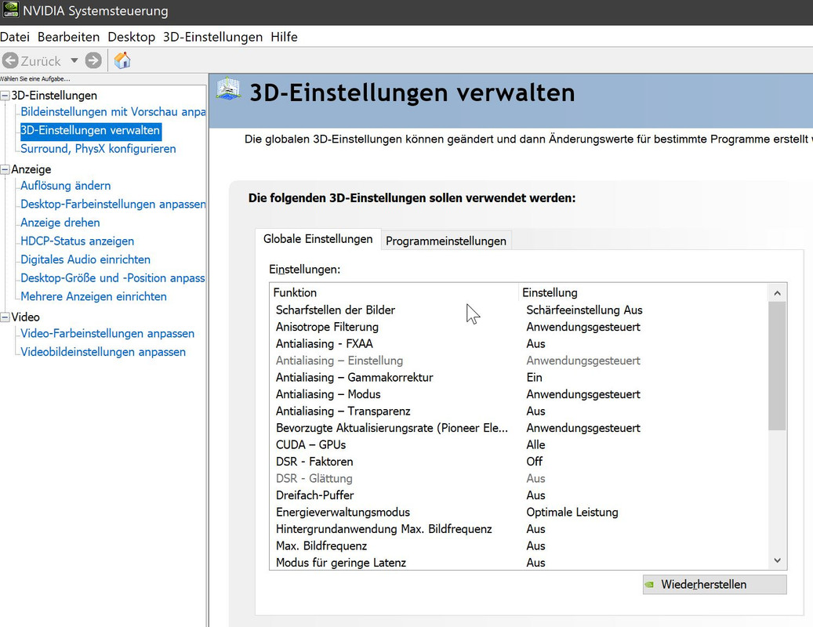Click the Funktion column header

(x=394, y=292)
